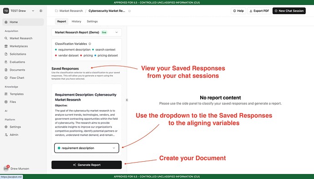Expand the TEST Drew workspace dropdown
The width and height of the screenshot is (314, 179).
coord(33,11)
